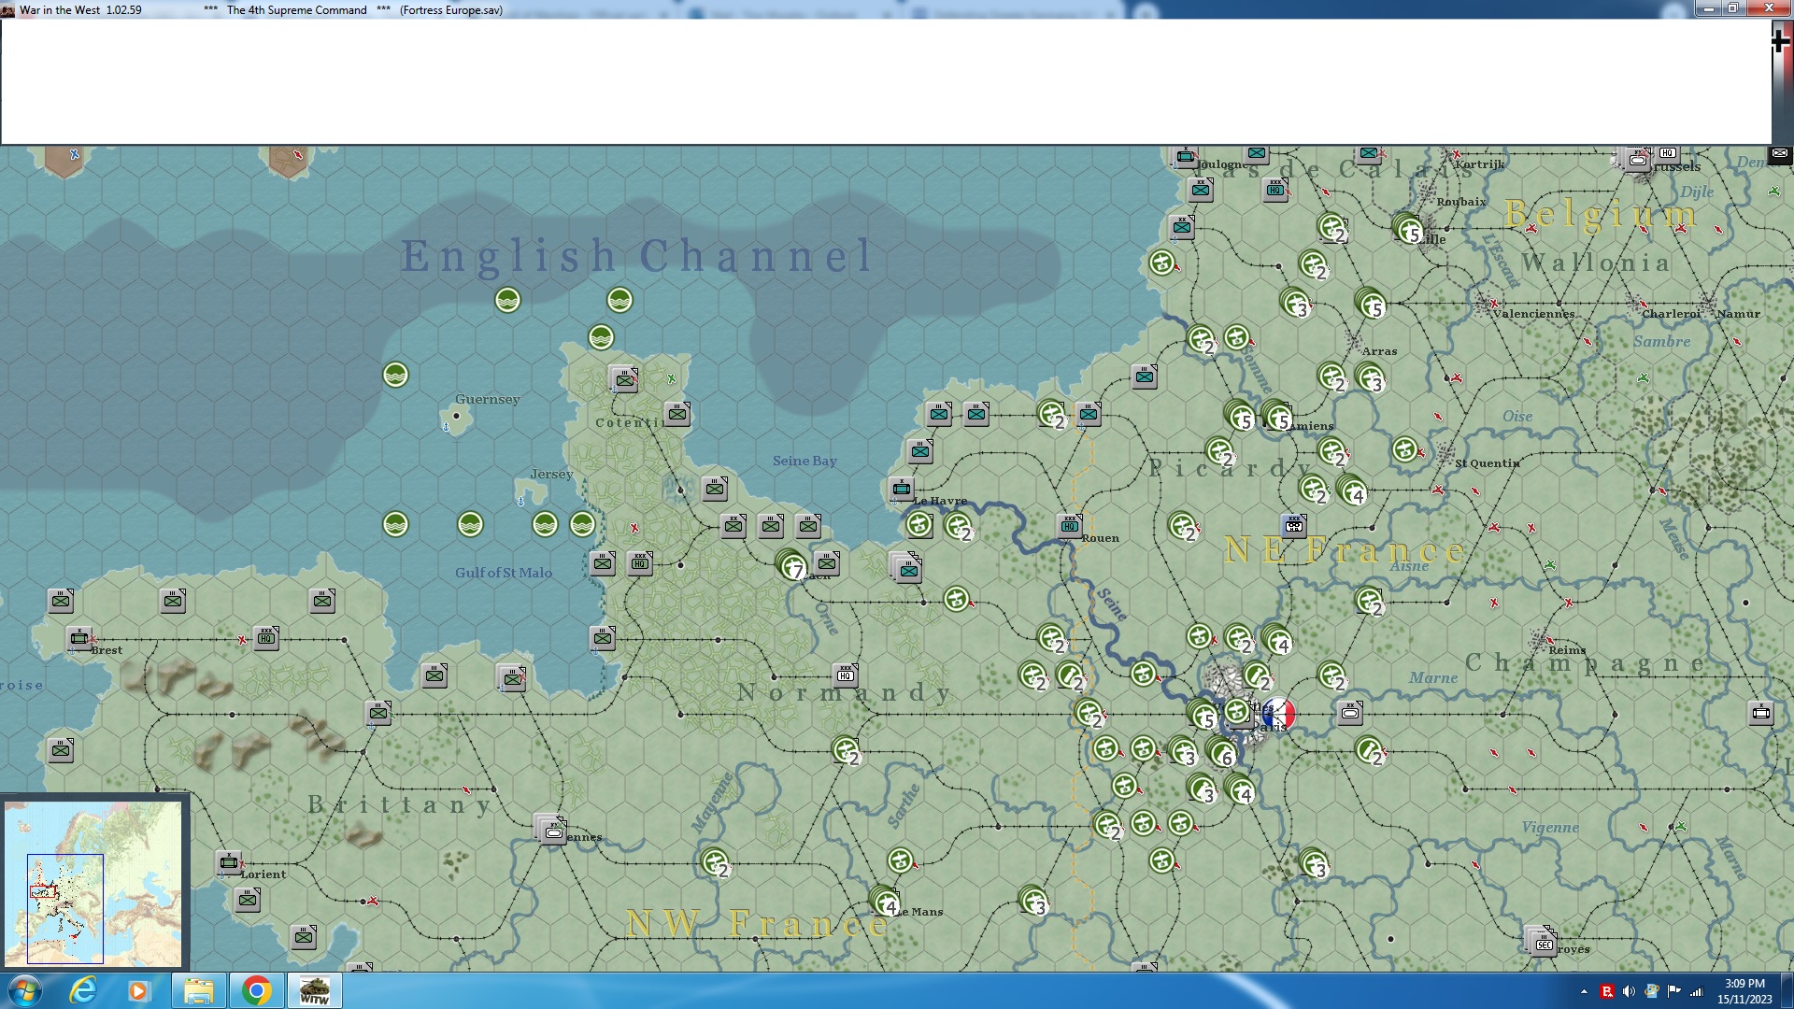The image size is (1794, 1009).
Task: Show hidden system tray icons
Action: [1584, 991]
